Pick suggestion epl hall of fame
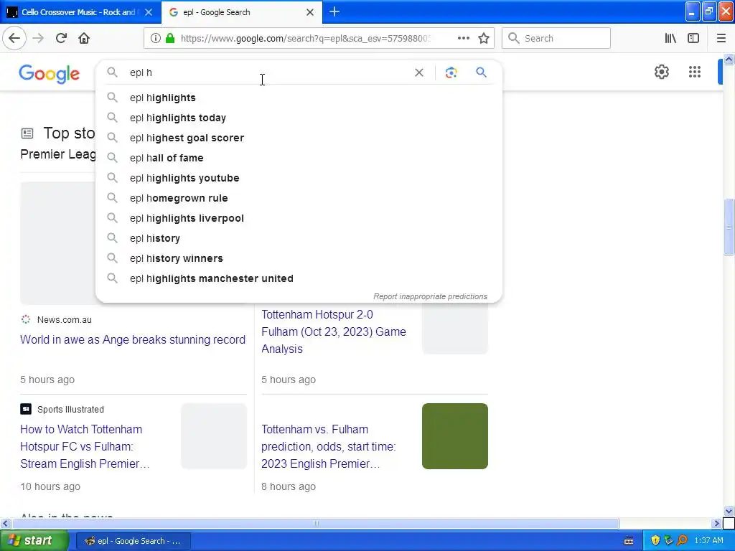This screenshot has height=551, width=735. click(x=299, y=158)
